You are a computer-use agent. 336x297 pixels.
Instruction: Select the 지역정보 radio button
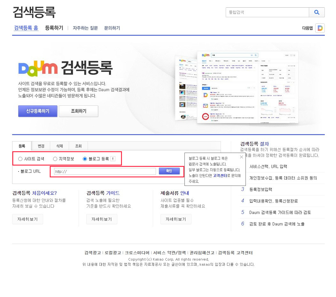tap(55, 159)
